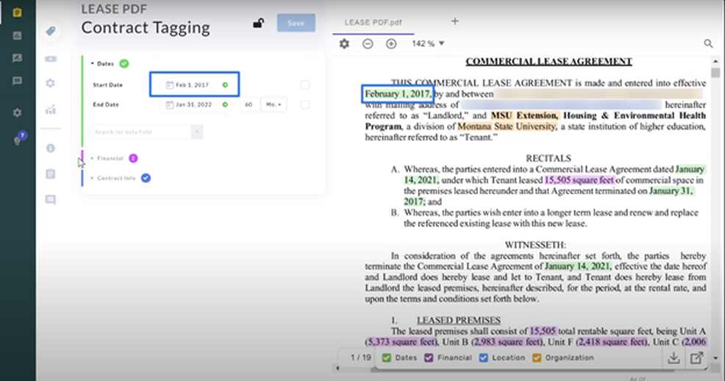Uncheck the Organization highlight checkbox
The height and width of the screenshot is (381, 725).
pos(537,358)
